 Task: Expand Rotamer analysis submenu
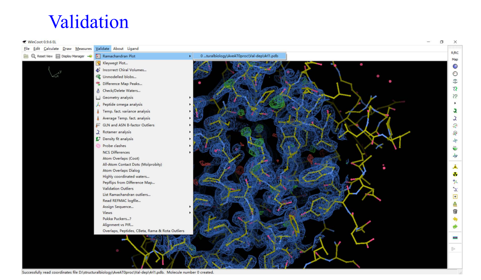(143, 132)
